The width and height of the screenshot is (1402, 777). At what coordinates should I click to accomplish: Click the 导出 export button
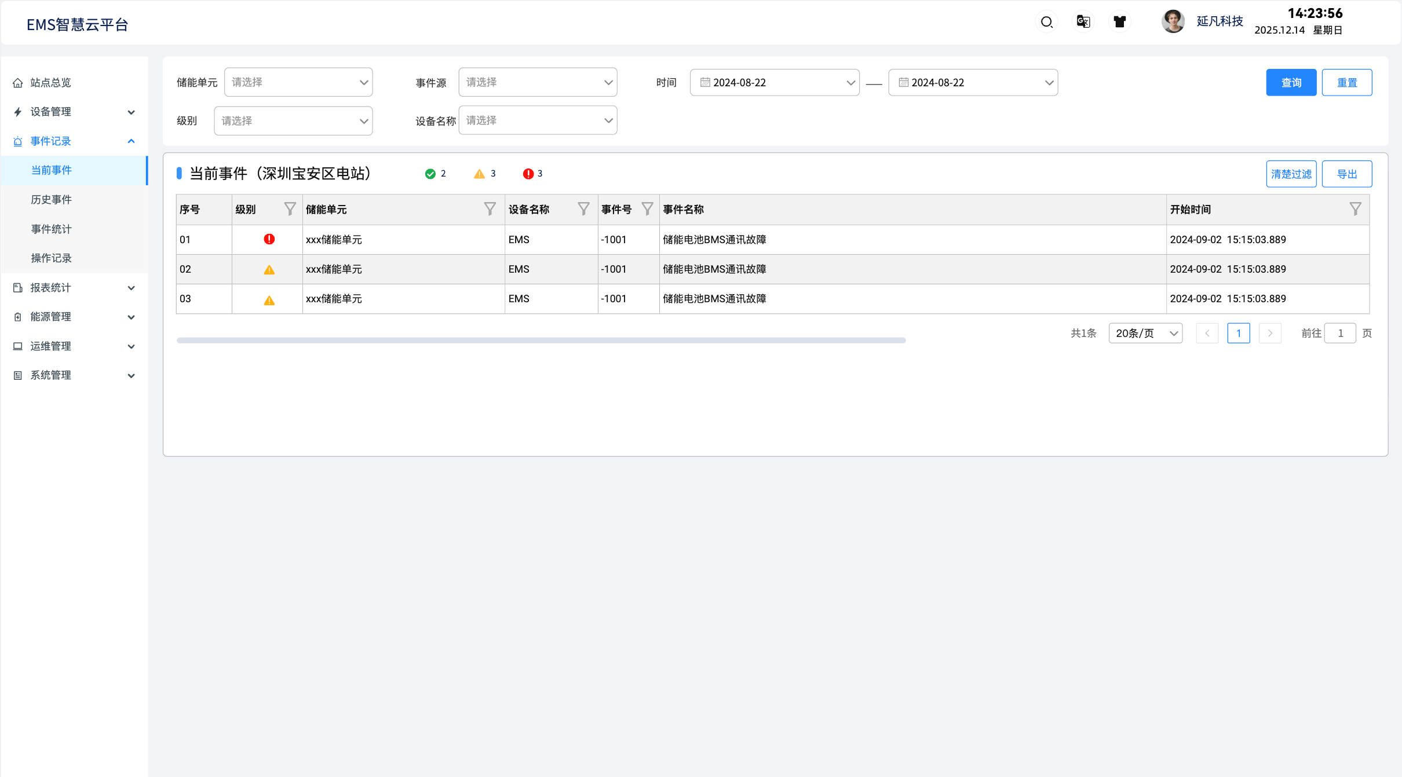tap(1346, 174)
